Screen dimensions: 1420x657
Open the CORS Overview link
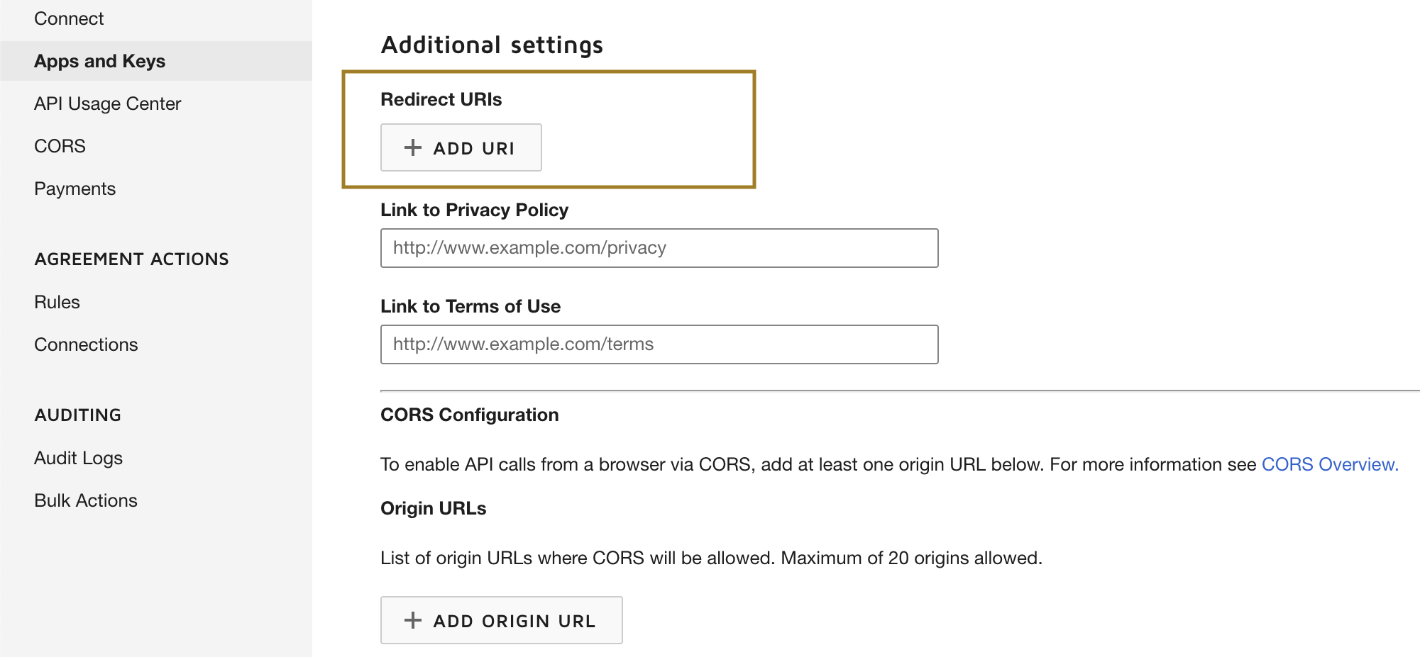[x=1329, y=464]
